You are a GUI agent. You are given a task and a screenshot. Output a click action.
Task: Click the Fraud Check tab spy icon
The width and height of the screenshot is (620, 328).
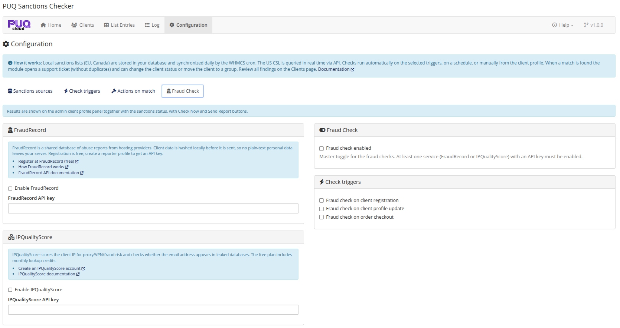click(169, 91)
